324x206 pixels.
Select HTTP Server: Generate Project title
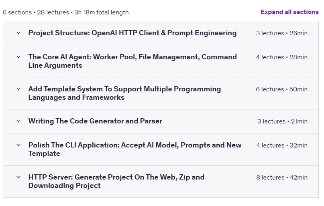[116, 181]
